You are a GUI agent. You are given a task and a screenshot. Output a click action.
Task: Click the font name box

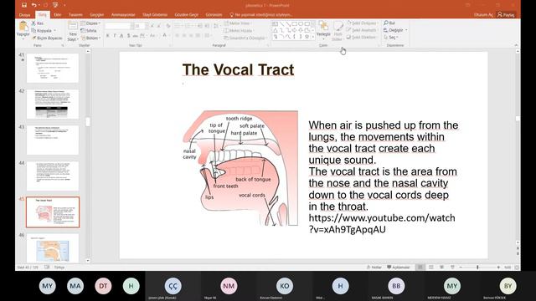119,26
